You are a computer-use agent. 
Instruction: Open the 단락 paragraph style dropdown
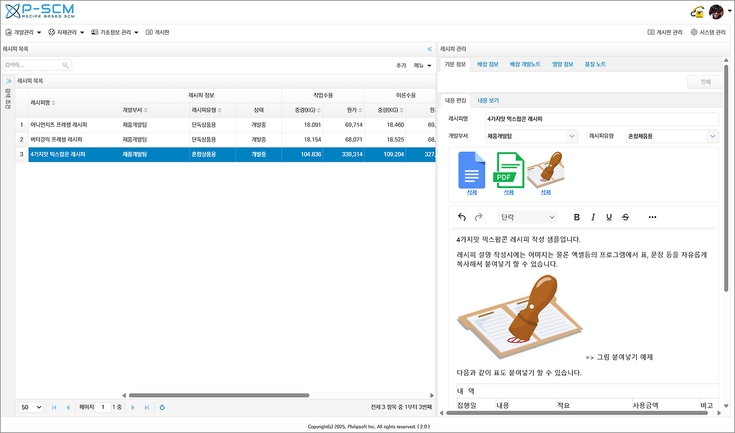pyautogui.click(x=528, y=217)
